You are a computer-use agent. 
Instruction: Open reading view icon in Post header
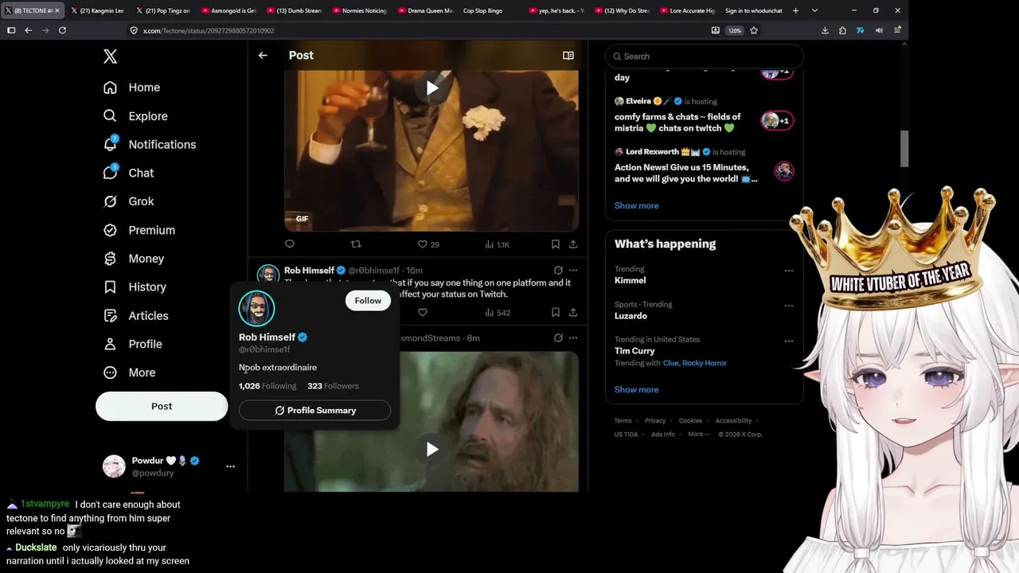coord(568,56)
